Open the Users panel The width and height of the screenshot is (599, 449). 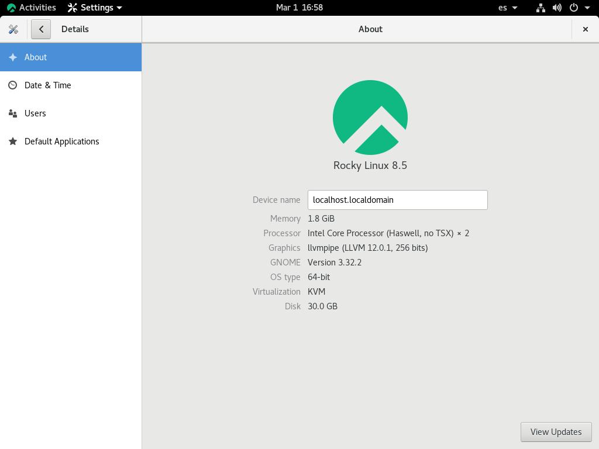[x=71, y=113]
